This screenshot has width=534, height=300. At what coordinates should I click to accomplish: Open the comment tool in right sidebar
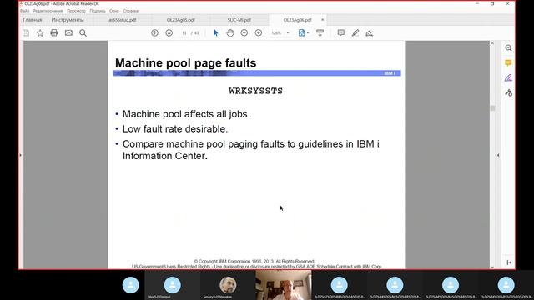click(508, 63)
